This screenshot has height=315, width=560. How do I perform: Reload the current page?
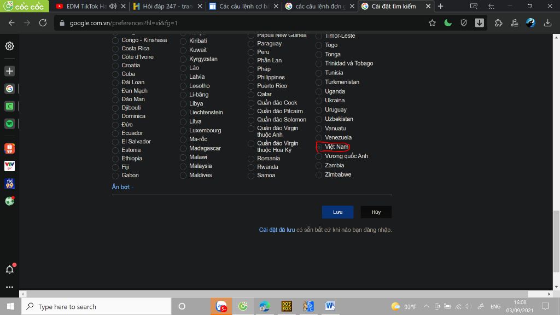(43, 23)
